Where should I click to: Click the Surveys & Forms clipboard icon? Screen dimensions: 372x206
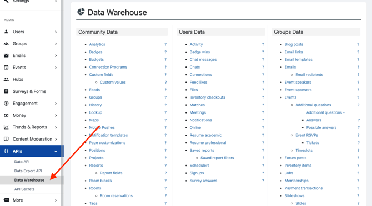pyautogui.click(x=7, y=91)
